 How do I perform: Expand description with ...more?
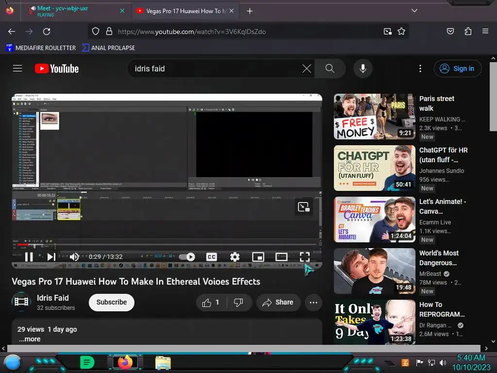pyautogui.click(x=30, y=339)
